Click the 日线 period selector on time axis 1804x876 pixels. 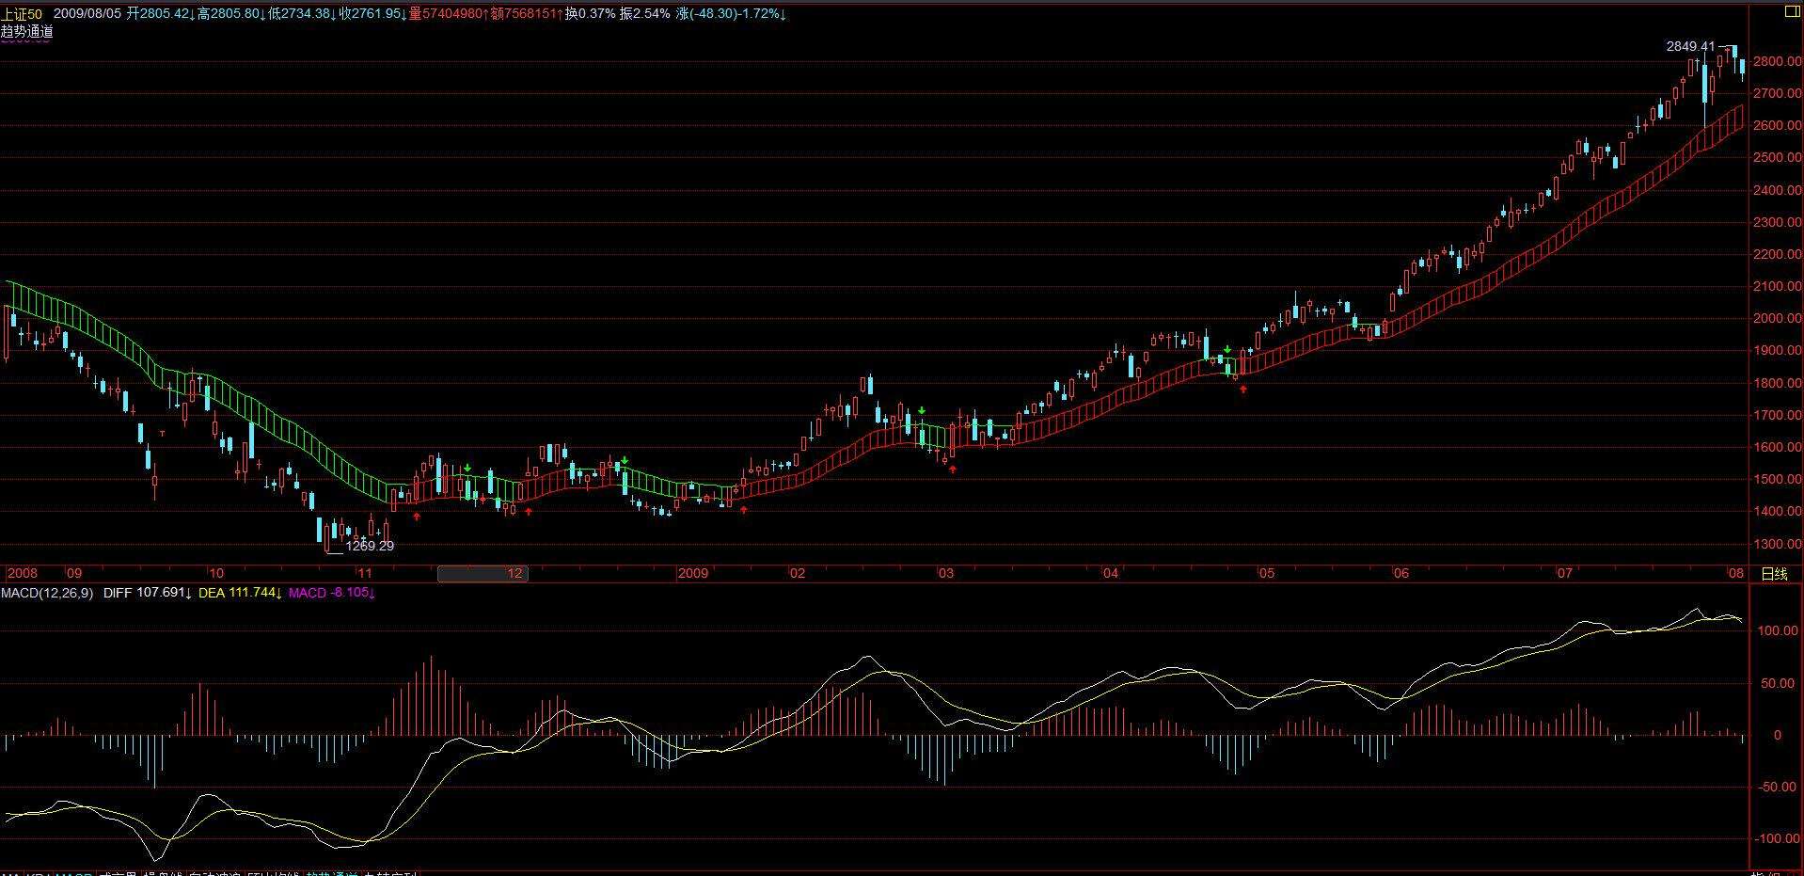point(1774,573)
